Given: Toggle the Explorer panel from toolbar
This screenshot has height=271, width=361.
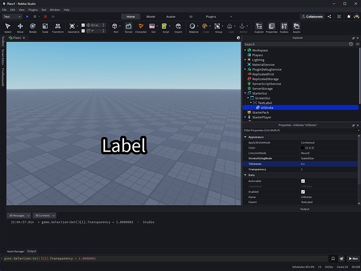Looking at the screenshot, I should pos(259,28).
